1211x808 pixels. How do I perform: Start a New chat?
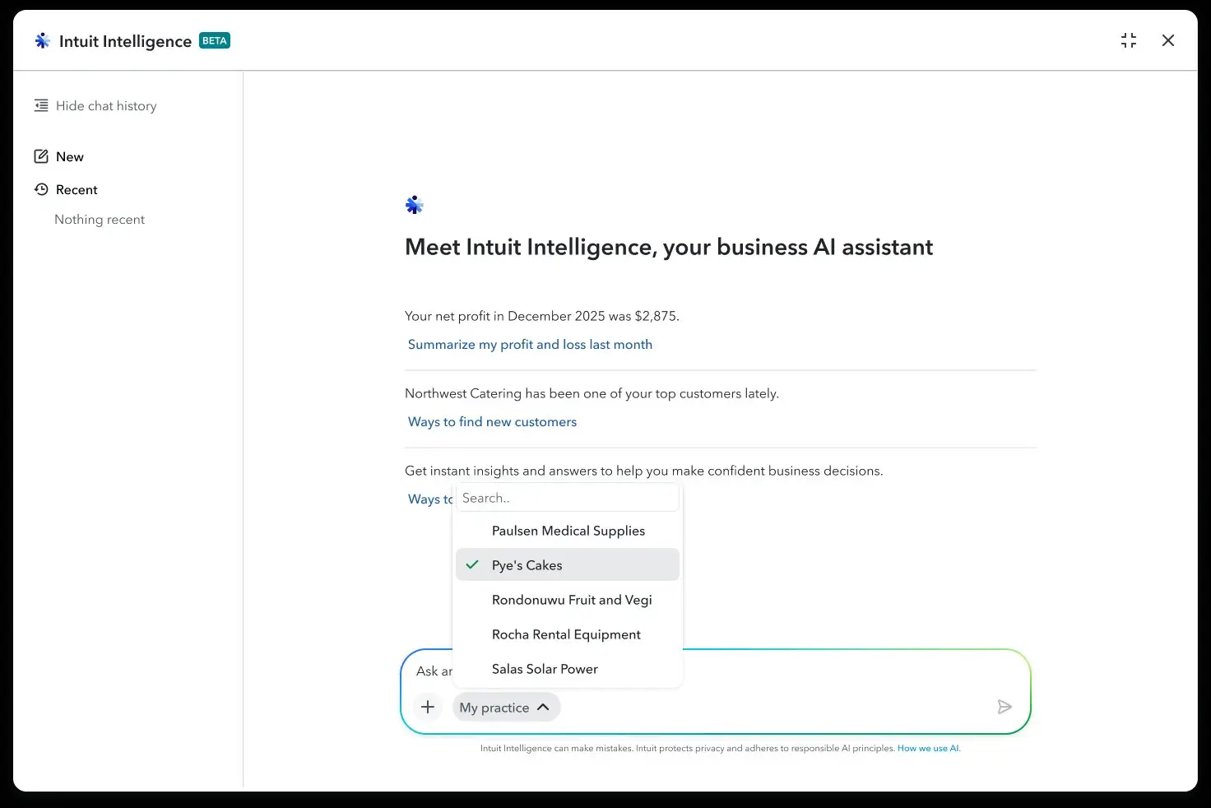tap(58, 156)
